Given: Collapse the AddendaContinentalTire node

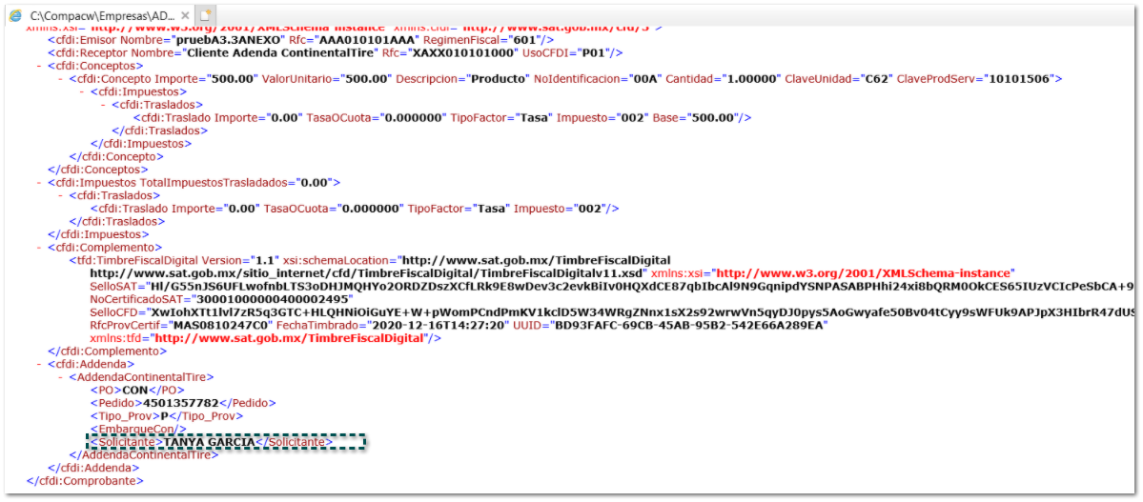Looking at the screenshot, I should pyautogui.click(x=61, y=377).
